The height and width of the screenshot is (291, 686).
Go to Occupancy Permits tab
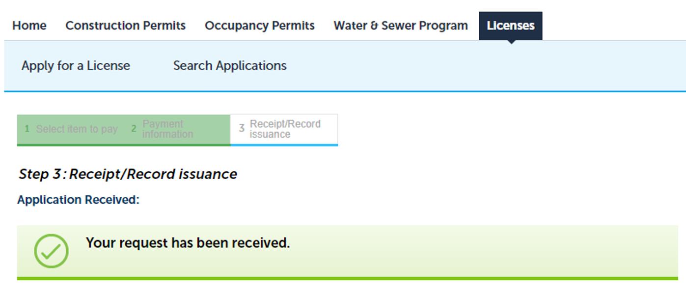(x=260, y=26)
